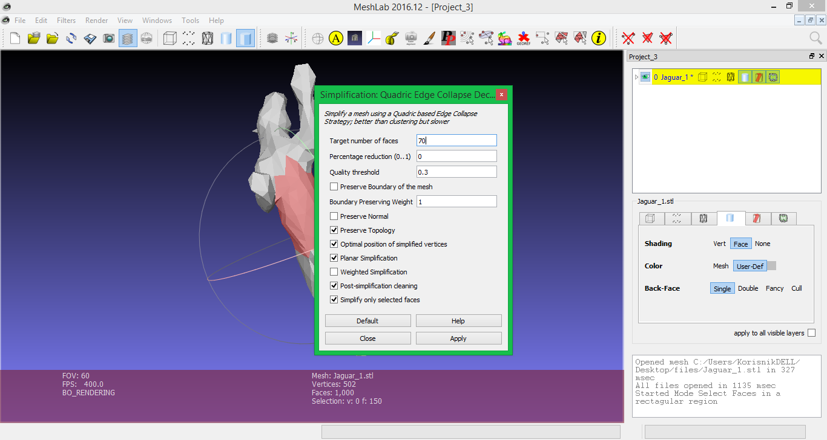Click the rainbow bunny quality mapper icon
The height and width of the screenshot is (440, 827).
(x=505, y=39)
